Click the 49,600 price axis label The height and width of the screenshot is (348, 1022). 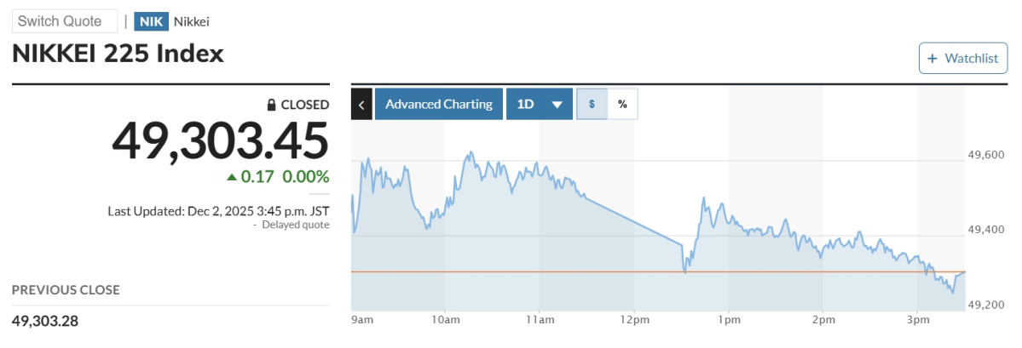pos(987,154)
